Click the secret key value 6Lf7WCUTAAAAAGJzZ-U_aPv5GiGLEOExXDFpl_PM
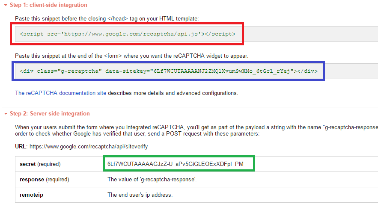 (x=176, y=164)
